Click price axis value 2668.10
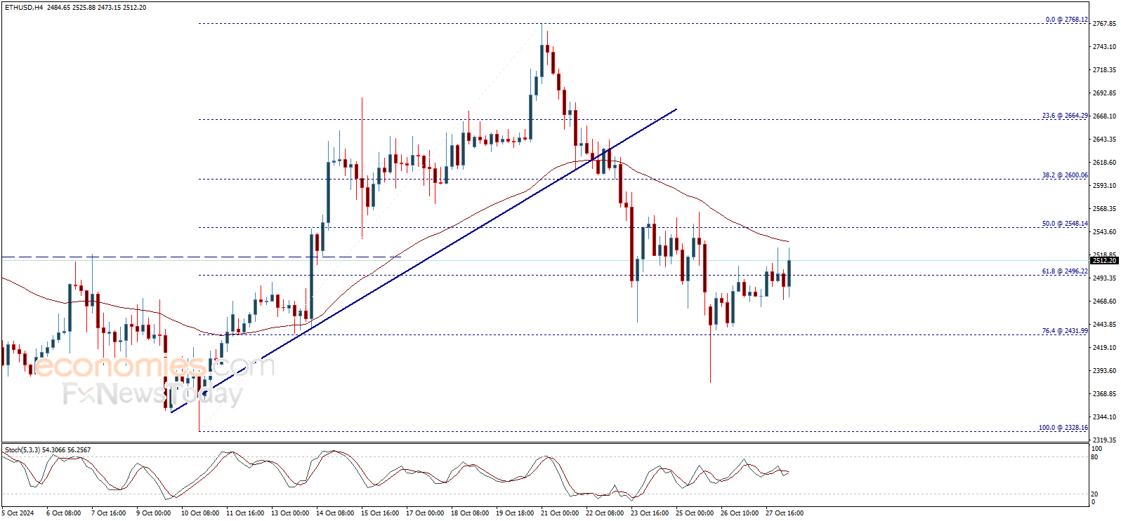 1104,116
